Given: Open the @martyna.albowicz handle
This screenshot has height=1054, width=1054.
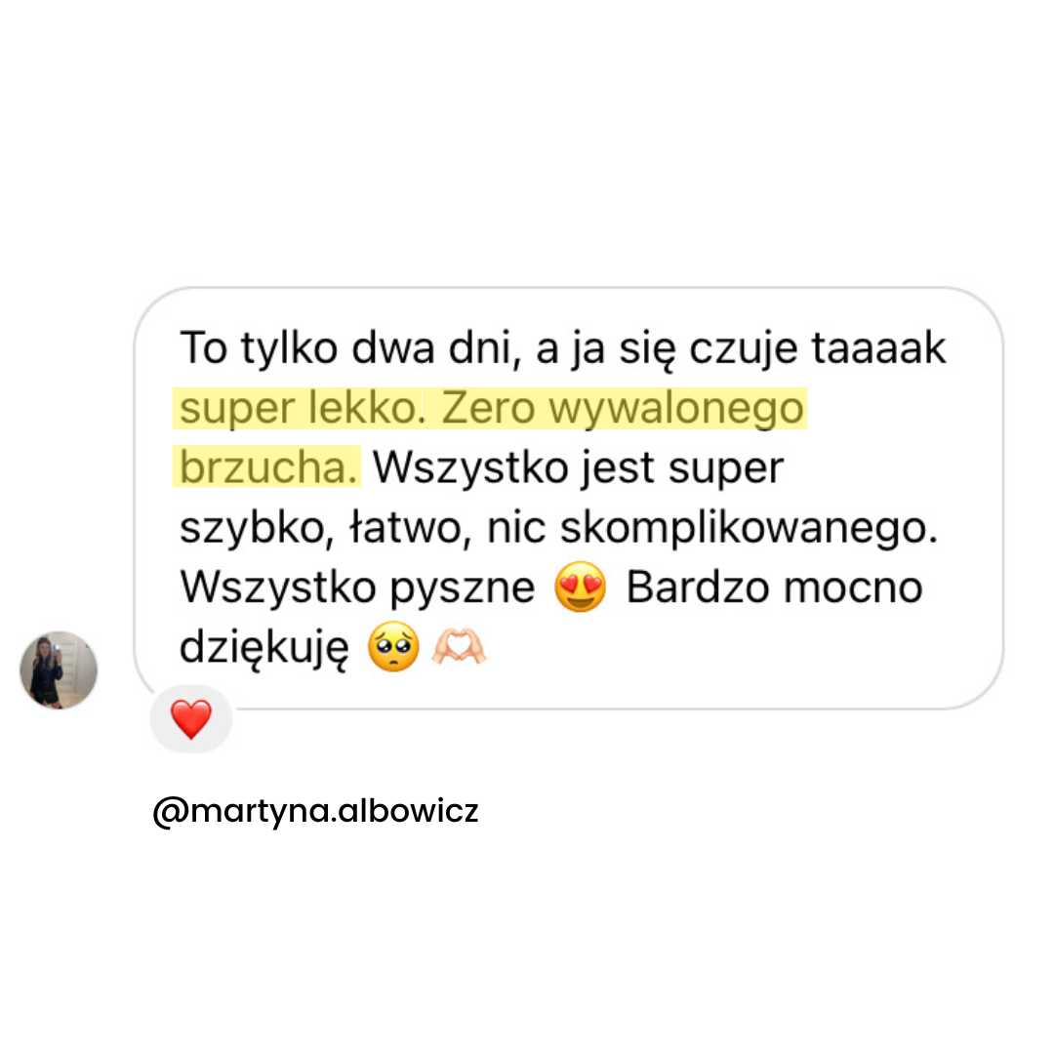Looking at the screenshot, I should (x=315, y=811).
